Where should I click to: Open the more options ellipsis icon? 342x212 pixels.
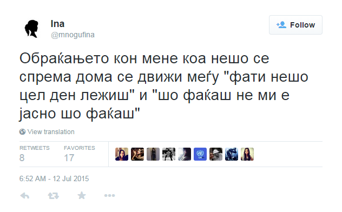pyautogui.click(x=109, y=196)
